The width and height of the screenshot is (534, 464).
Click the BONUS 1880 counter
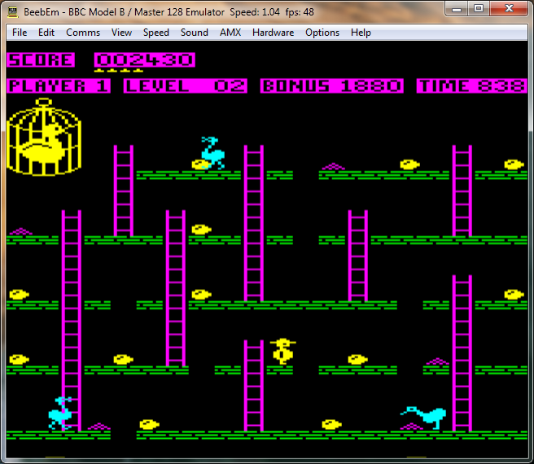tap(332, 85)
